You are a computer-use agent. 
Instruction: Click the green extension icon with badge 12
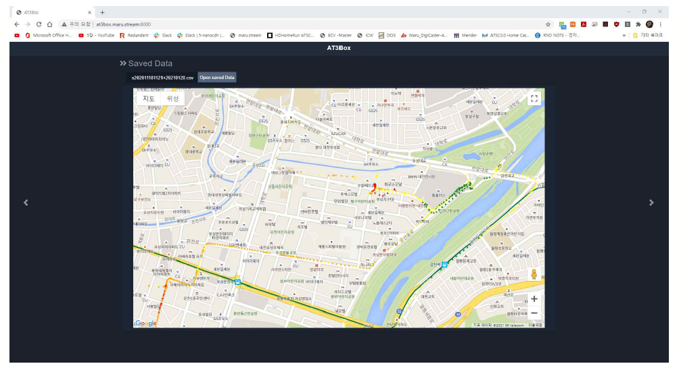tap(562, 25)
